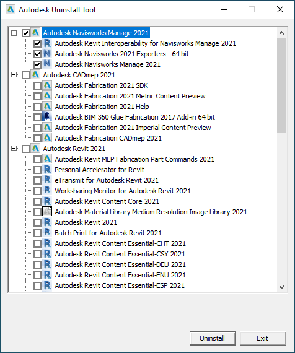Click the Revit icon of Content Essential-ENU 2021

47,275
